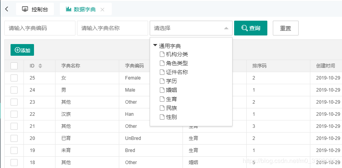342x168 pixels.
Task: Click the file icon beside 学历
Action: (162, 81)
